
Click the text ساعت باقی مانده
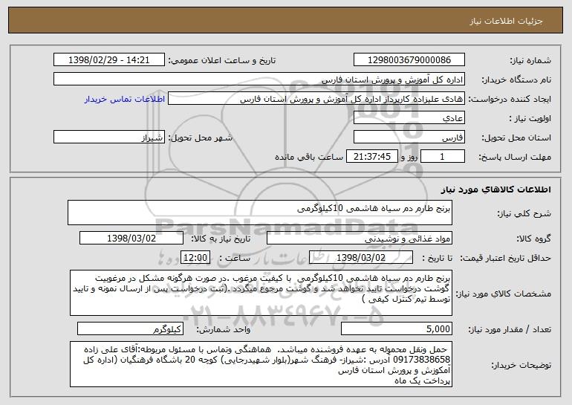(308, 157)
